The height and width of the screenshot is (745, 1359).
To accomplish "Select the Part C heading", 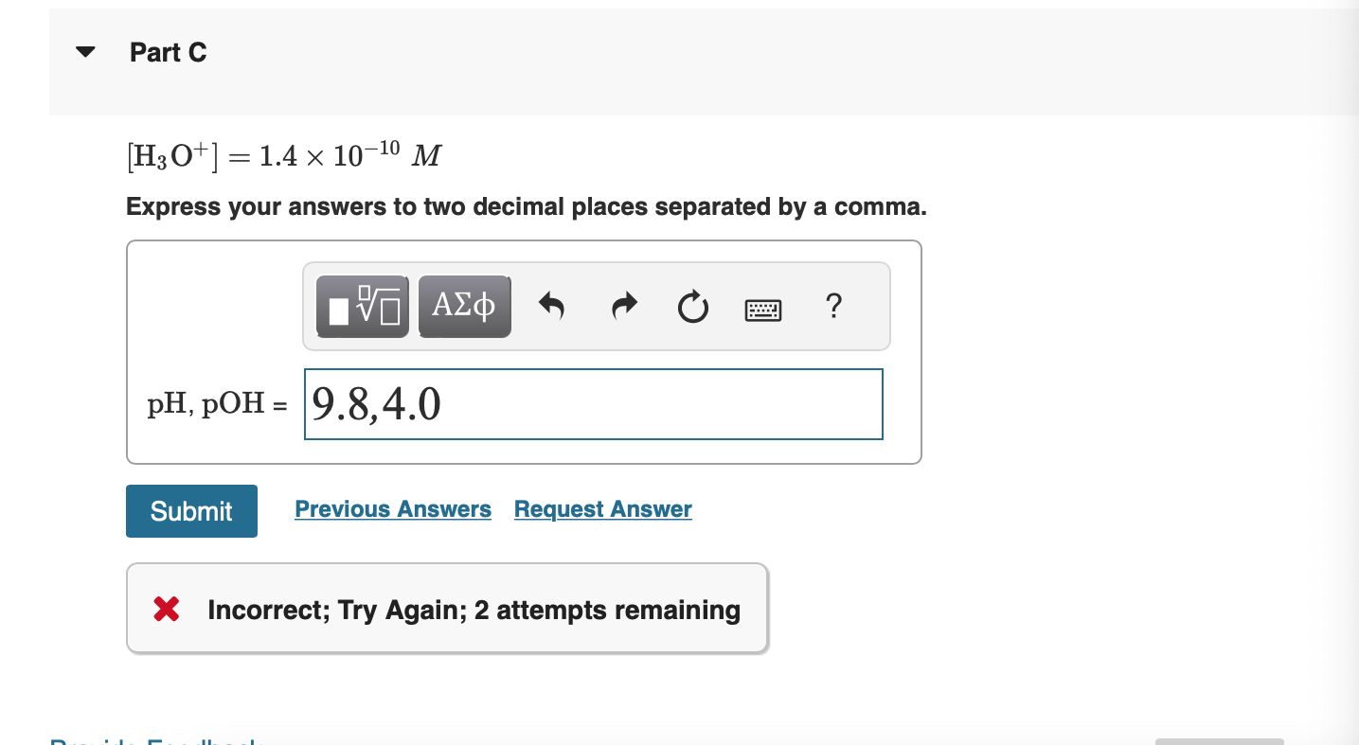I will point(169,52).
